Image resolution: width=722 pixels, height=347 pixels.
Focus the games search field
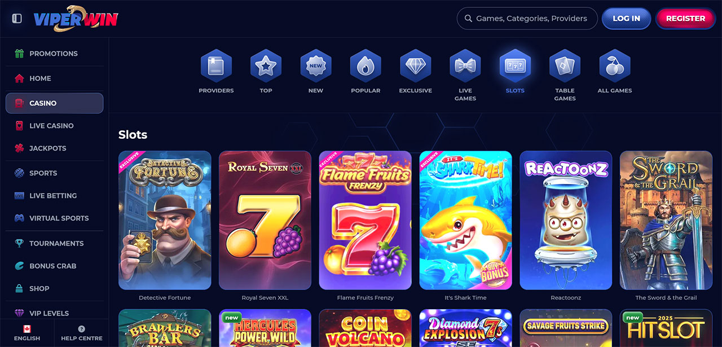pos(527,18)
